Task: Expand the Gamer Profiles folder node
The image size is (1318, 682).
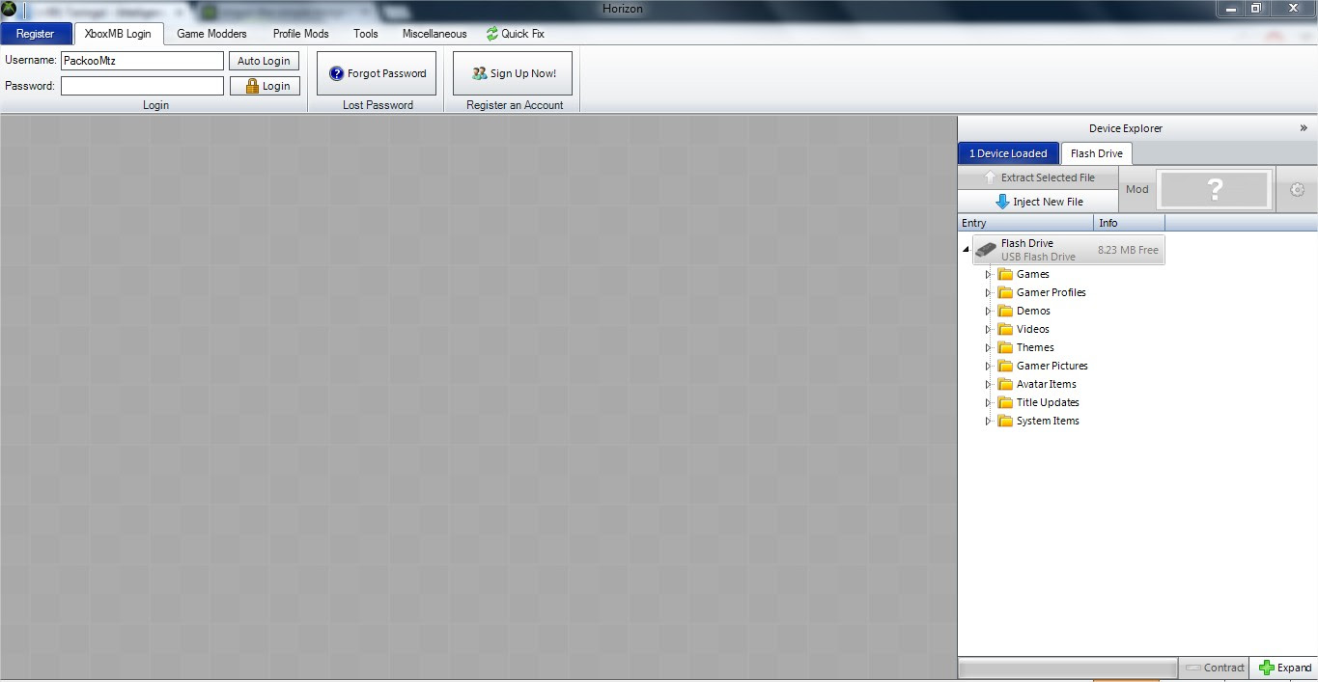Action: pos(988,293)
